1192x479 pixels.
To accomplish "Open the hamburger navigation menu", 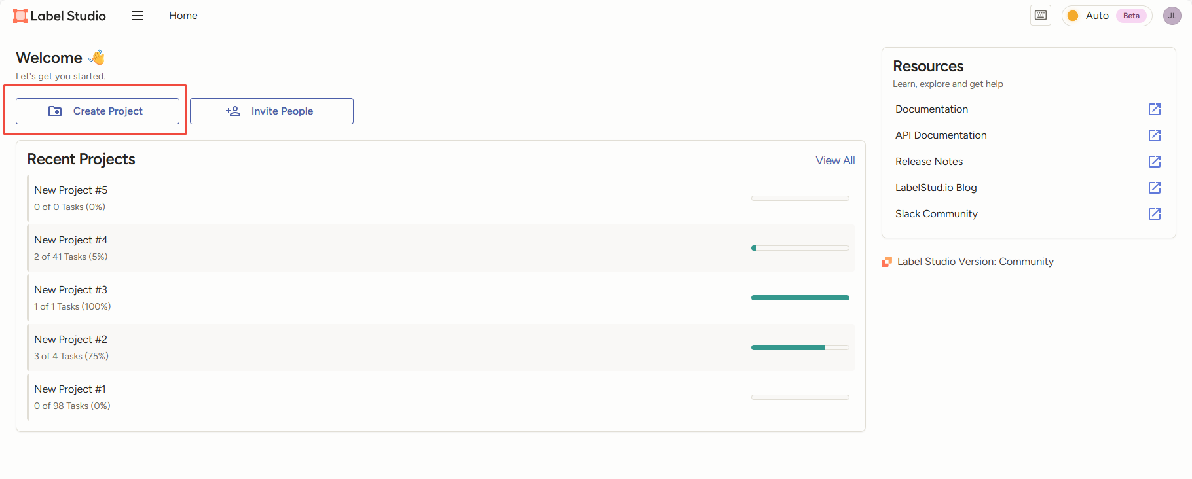I will pyautogui.click(x=138, y=16).
